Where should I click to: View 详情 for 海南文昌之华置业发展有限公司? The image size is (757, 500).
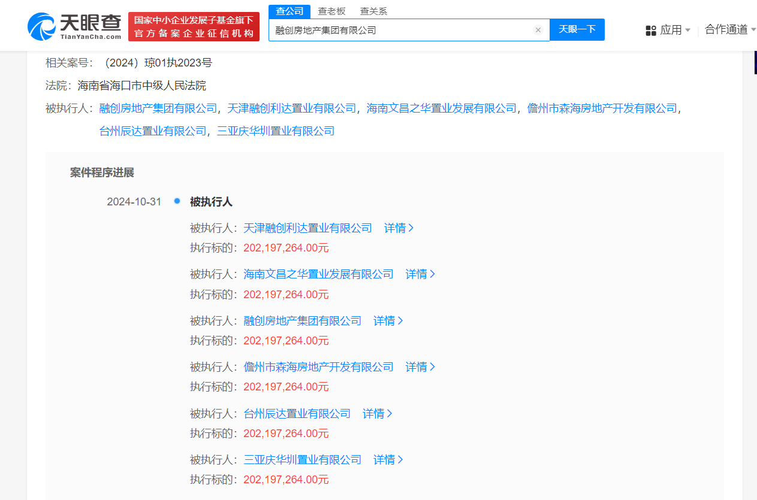point(421,274)
